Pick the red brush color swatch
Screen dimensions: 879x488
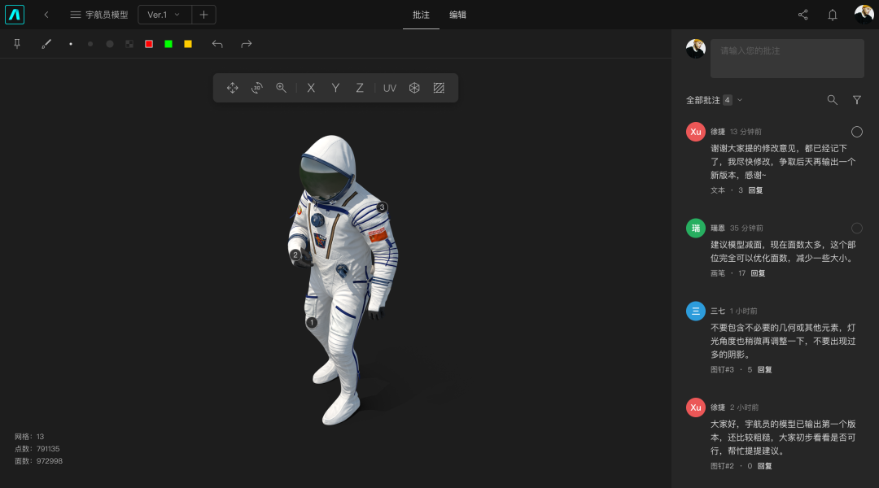coord(149,44)
